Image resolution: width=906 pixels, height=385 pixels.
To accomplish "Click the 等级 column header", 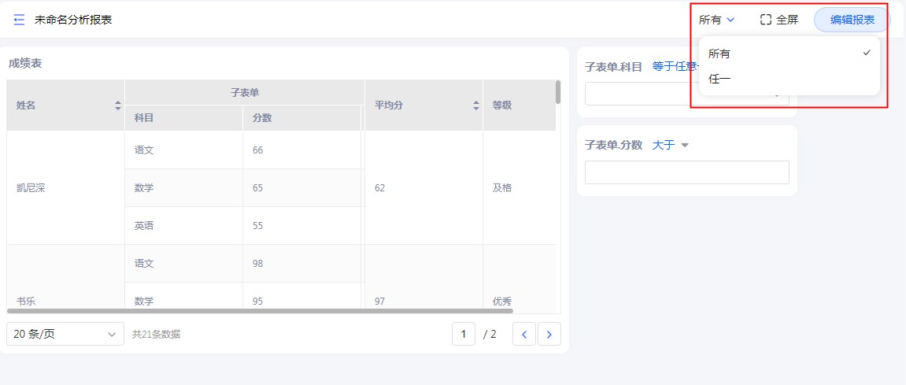I will click(x=502, y=105).
